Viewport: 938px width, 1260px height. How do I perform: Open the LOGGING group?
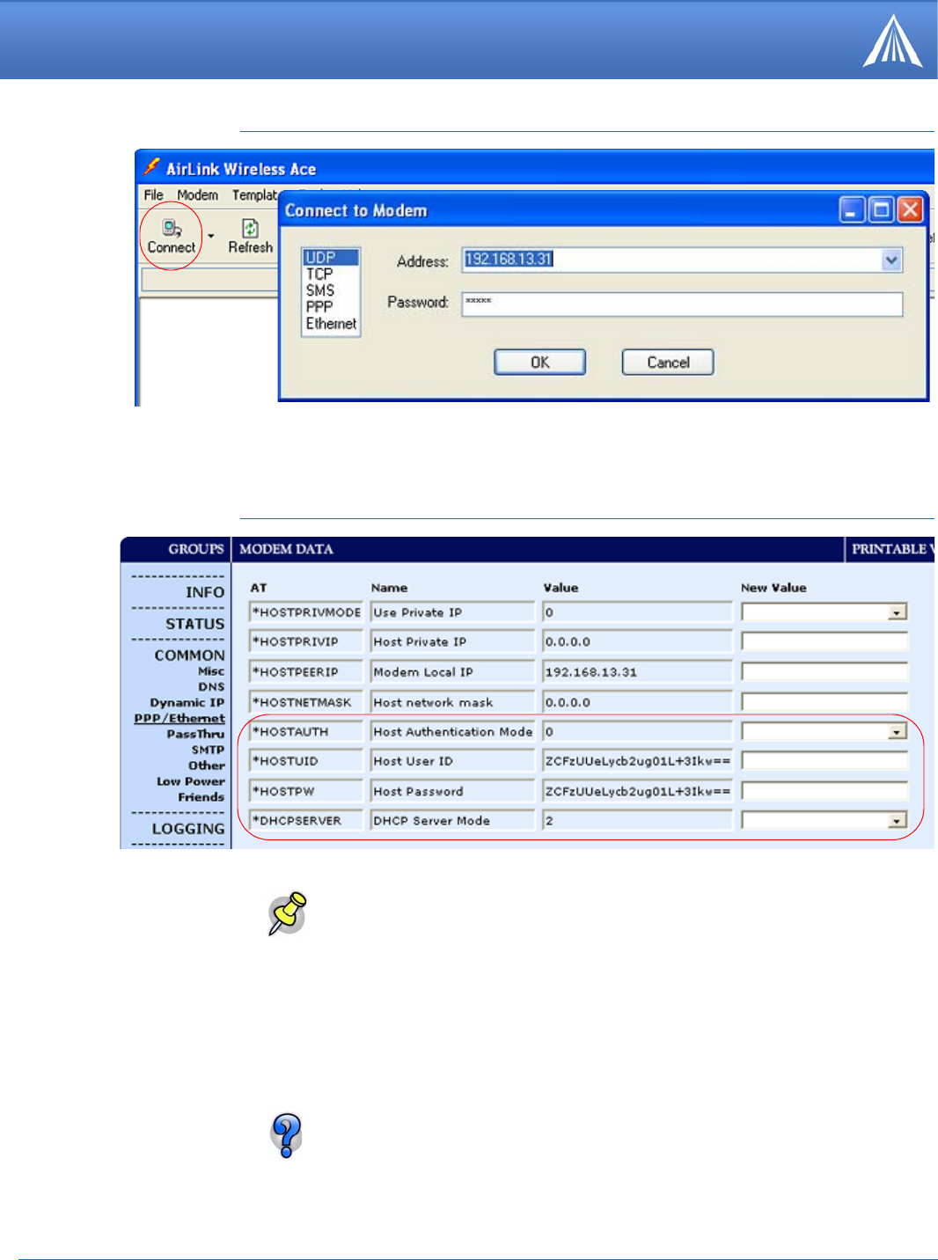click(x=188, y=829)
